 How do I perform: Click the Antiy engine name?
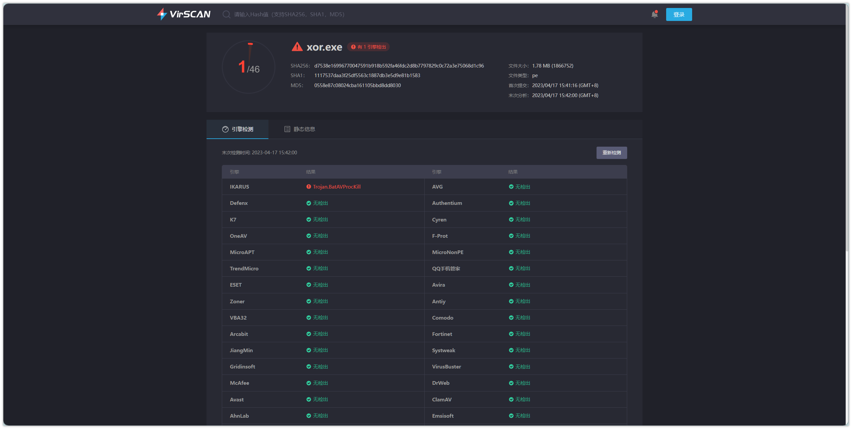[439, 302]
